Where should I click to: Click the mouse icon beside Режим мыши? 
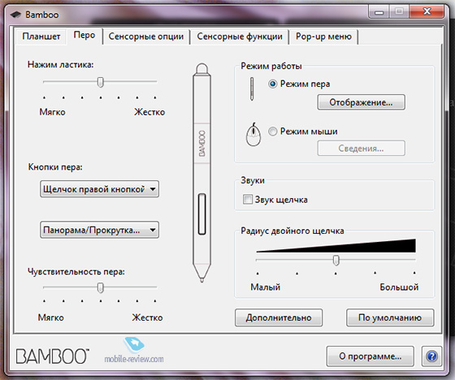[x=253, y=134]
